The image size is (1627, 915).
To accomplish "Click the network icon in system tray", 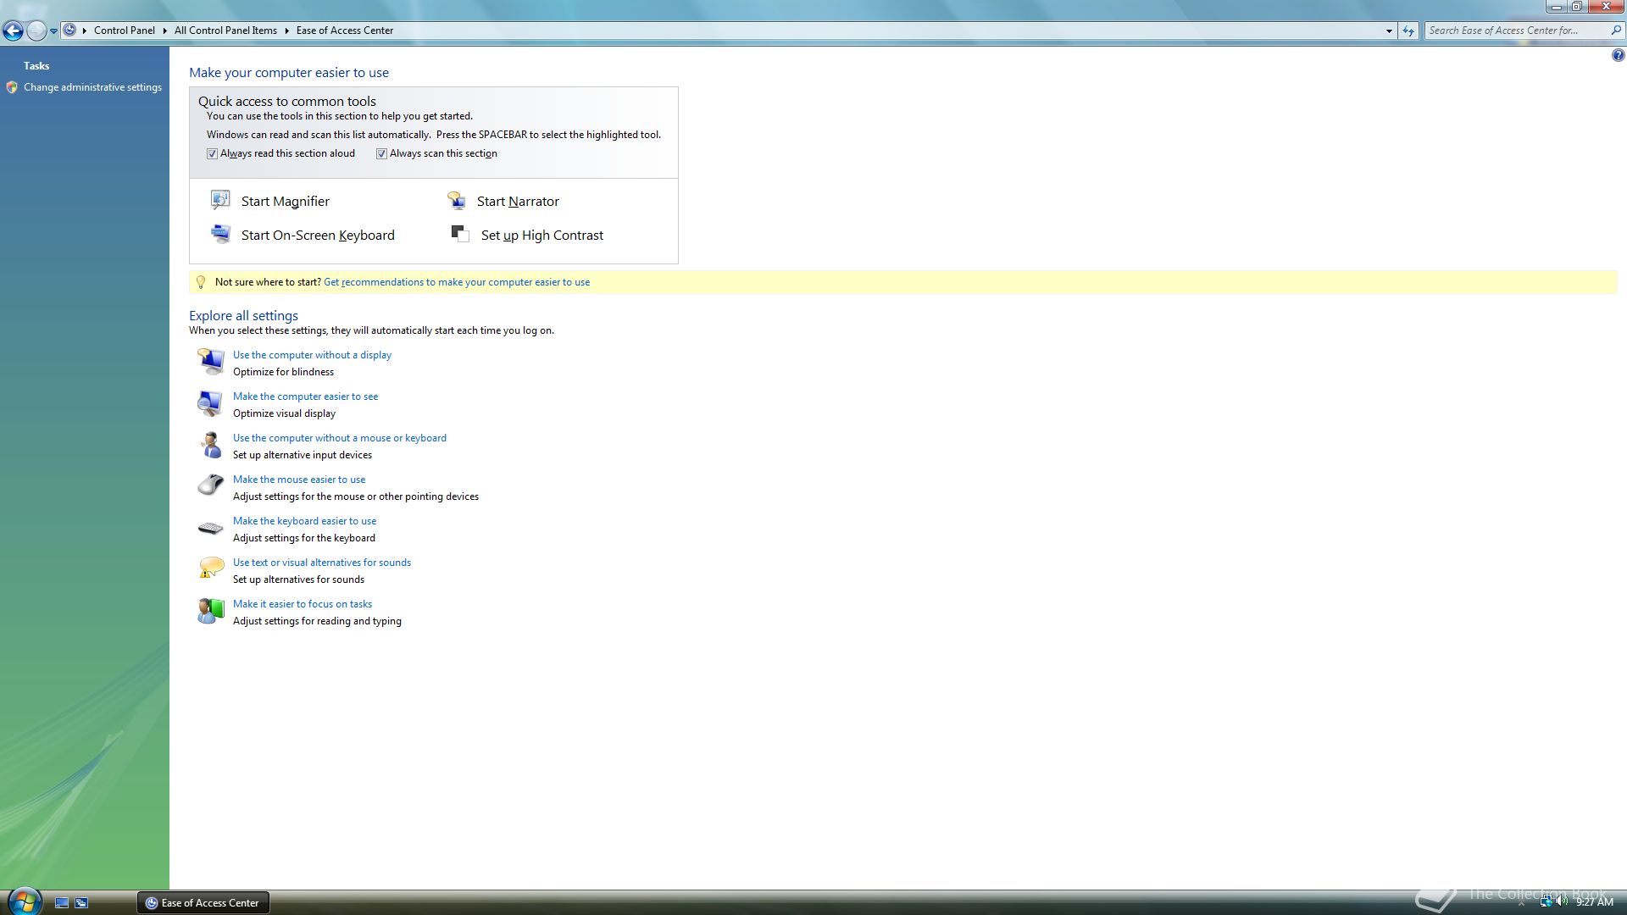I will point(1546,901).
